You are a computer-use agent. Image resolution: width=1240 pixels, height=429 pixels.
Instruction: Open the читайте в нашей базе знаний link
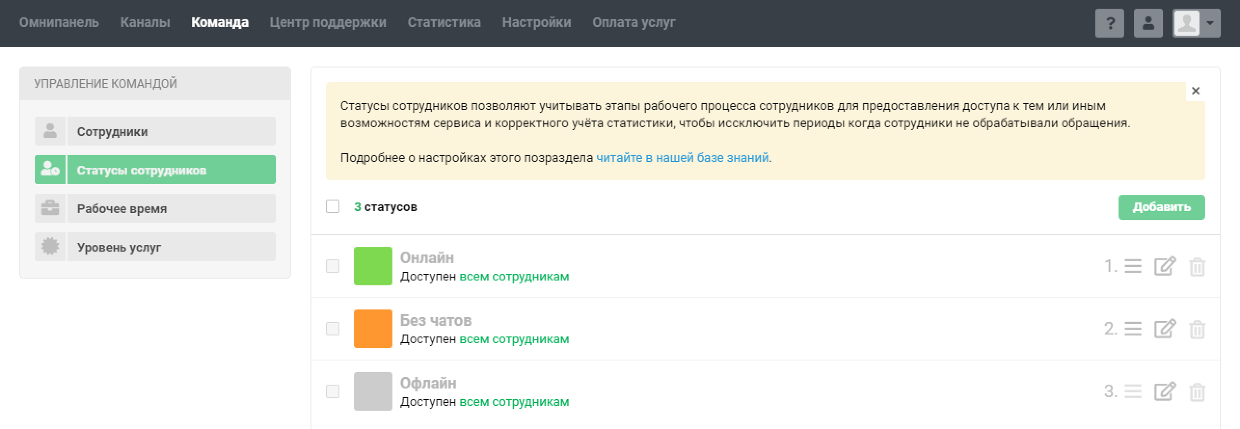point(682,158)
